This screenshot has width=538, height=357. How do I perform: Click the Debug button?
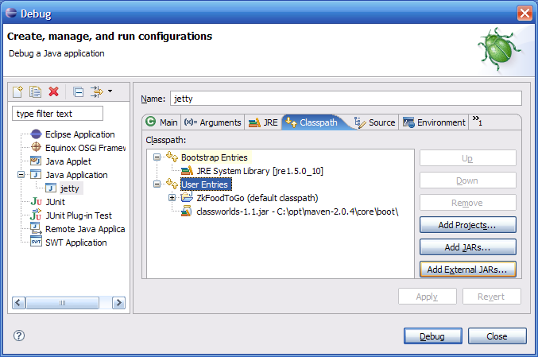pos(432,336)
